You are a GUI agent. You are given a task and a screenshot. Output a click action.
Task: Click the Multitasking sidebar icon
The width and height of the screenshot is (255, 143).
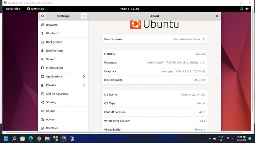pos(42,68)
